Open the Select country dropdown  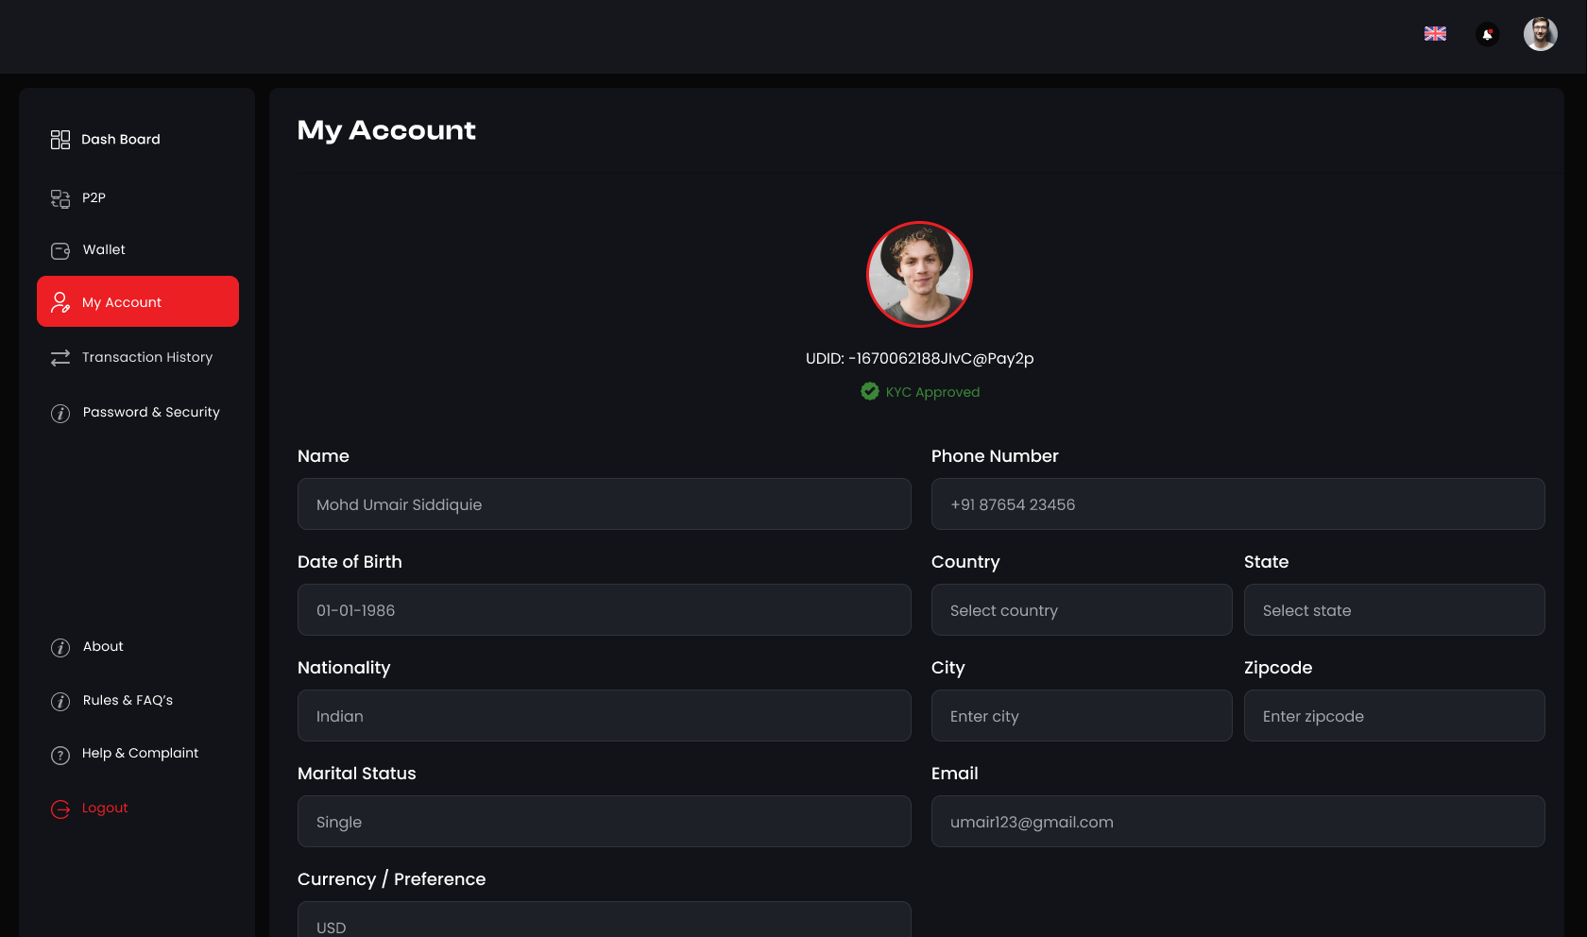pyautogui.click(x=1081, y=610)
